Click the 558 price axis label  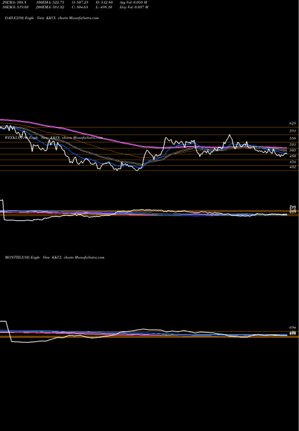(x=292, y=138)
